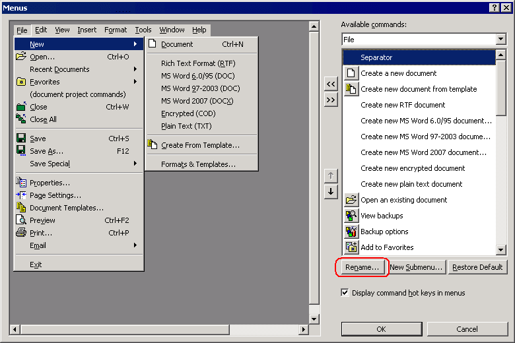Open the Window menu in preview

pyautogui.click(x=172, y=30)
